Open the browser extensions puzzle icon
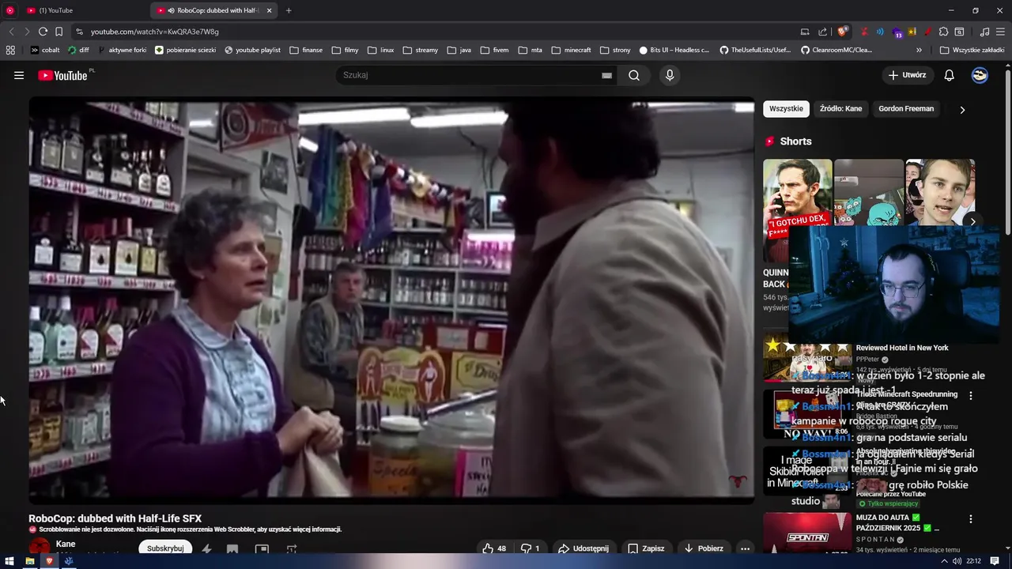Viewport: 1012px width, 569px height. pos(943,32)
